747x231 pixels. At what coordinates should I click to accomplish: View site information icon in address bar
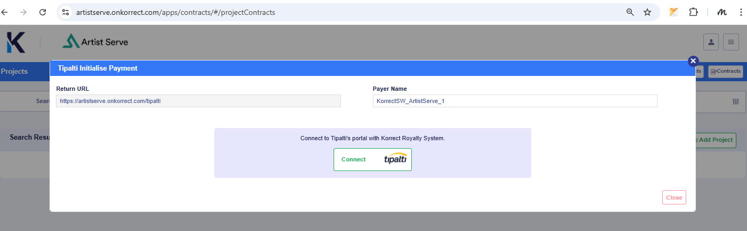[66, 12]
